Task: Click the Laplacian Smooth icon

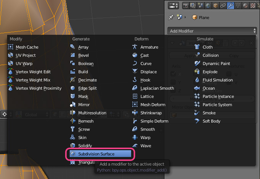Action: (135, 88)
